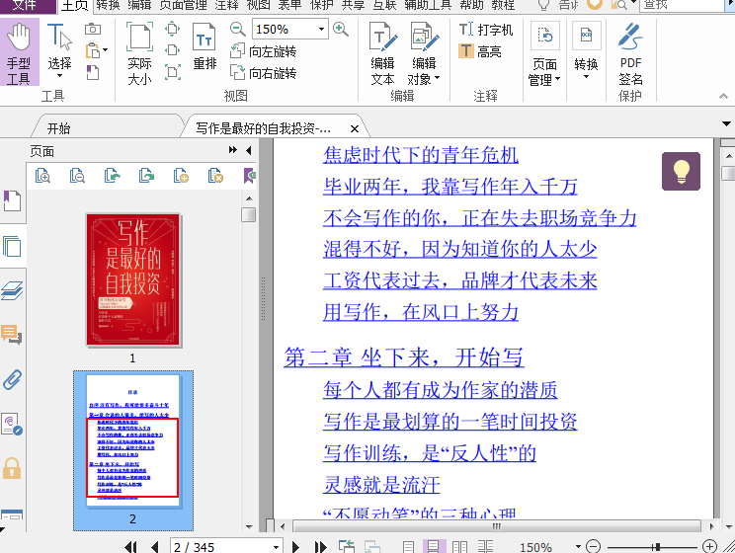Viewport: 735px width, 553px height.
Task: Follow the link 焦虑时代下的青年危机
Action: [x=421, y=155]
